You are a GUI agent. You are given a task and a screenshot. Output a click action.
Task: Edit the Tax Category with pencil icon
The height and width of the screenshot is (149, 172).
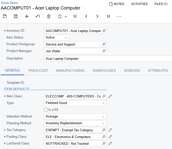pos(110,130)
